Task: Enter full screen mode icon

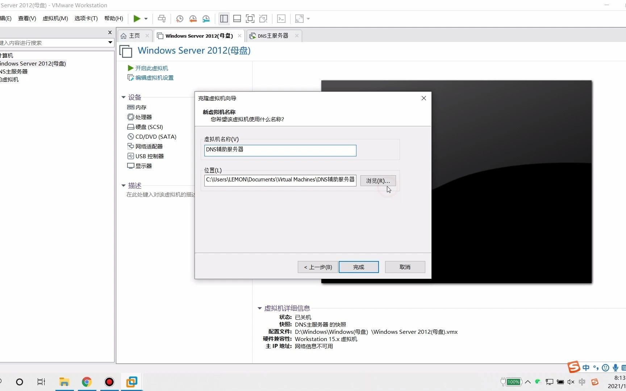Action: (x=250, y=18)
